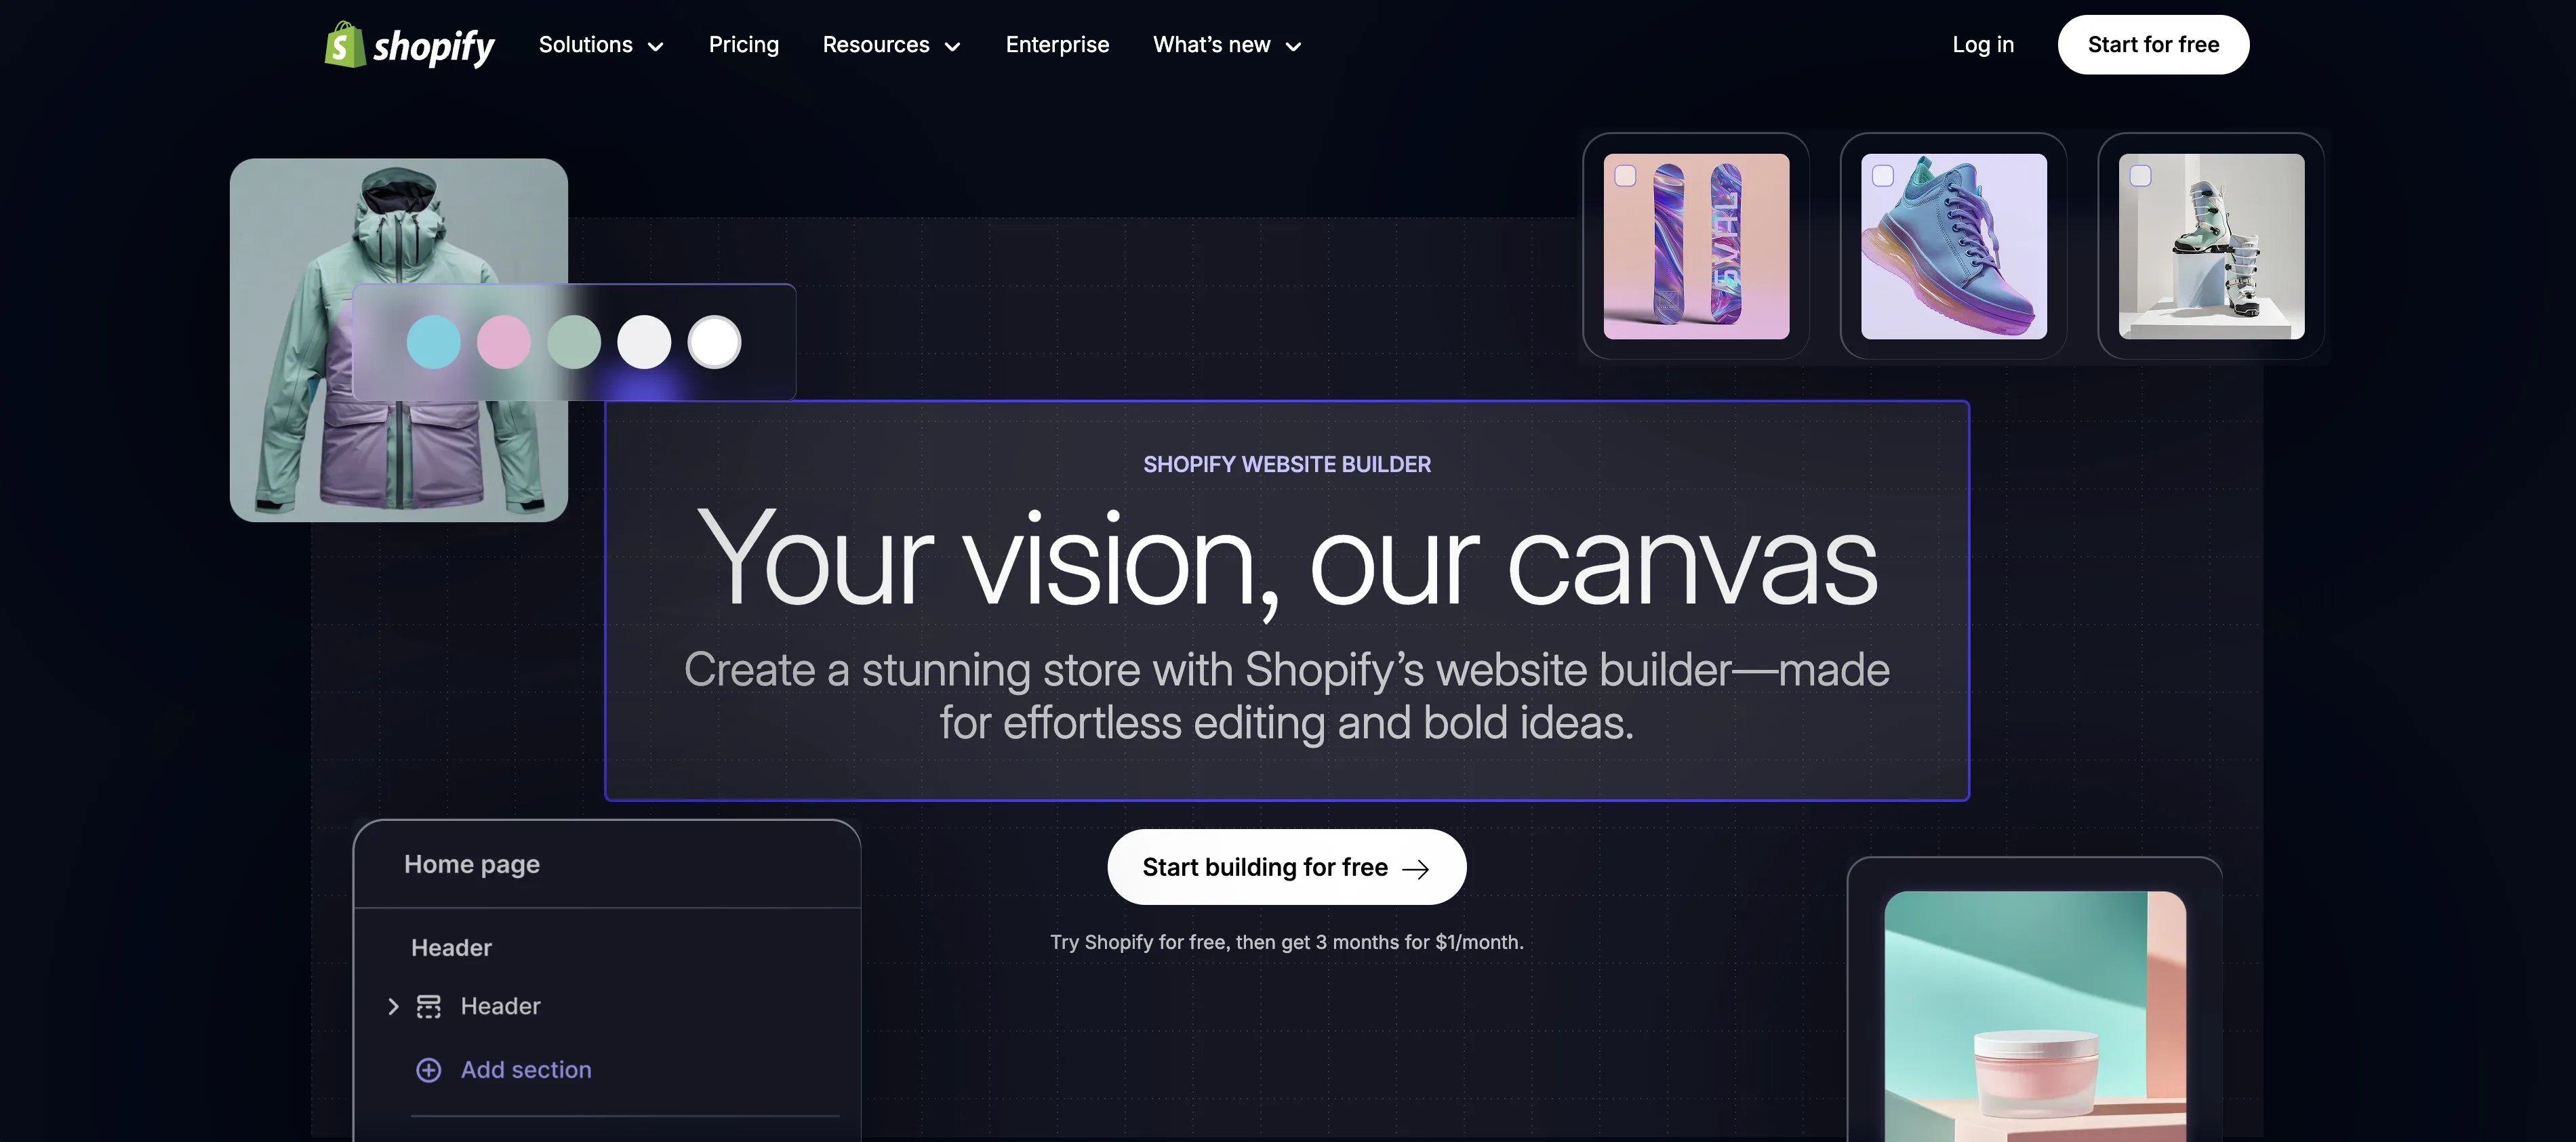Click the Shopify bag logo icon
Screen dimensions: 2576x1142
pos(345,45)
